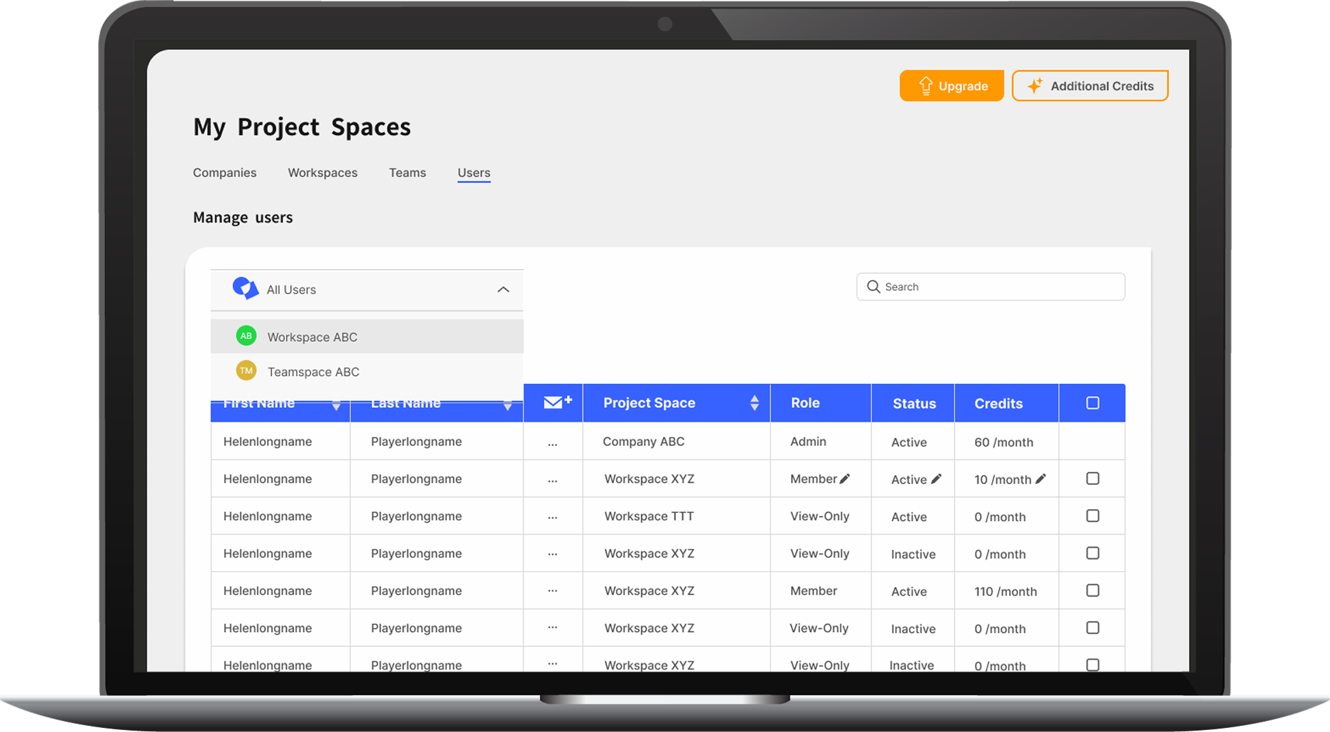The height and width of the screenshot is (732, 1330).
Task: Collapse the All Users selector
Action: tap(504, 289)
